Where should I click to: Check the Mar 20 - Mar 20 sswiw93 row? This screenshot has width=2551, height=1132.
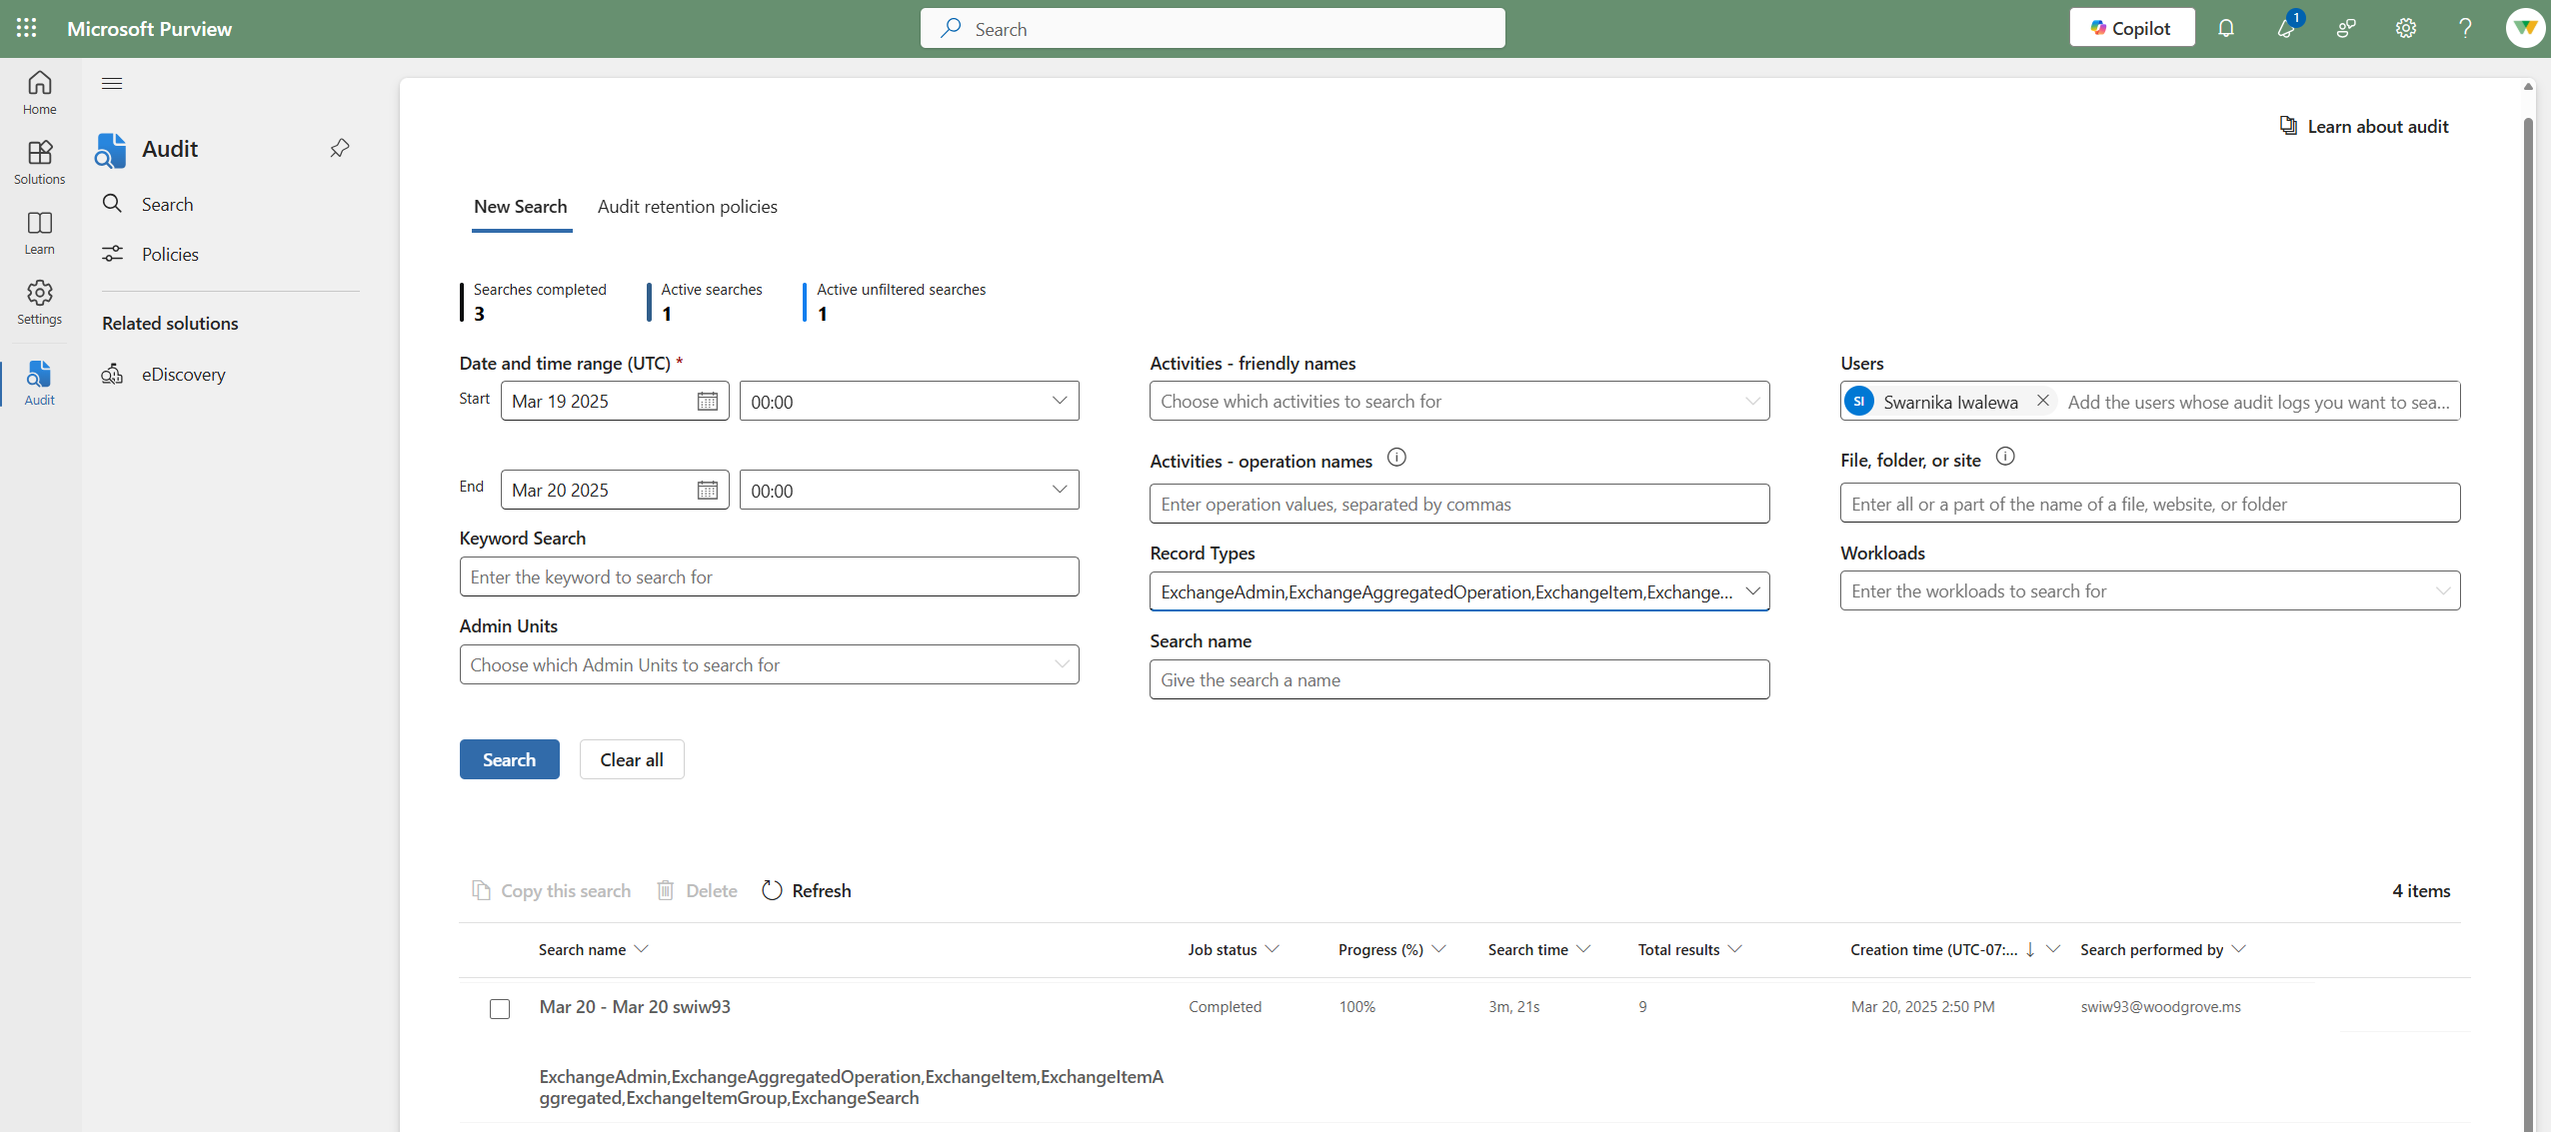pos(500,1008)
